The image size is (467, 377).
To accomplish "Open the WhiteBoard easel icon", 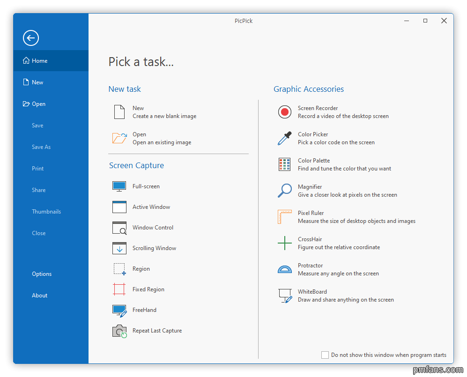I will (x=285, y=296).
